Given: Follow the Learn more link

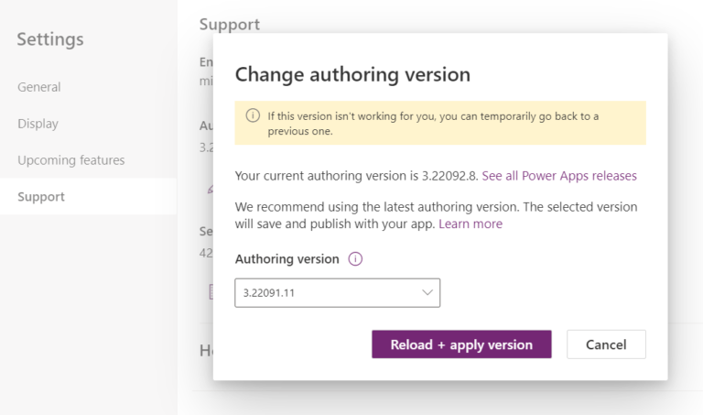Looking at the screenshot, I should click(x=470, y=224).
